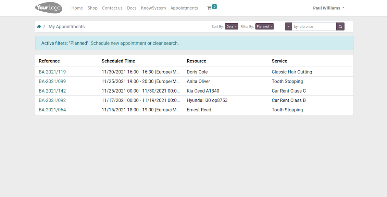Expand the search field type dropdown

pos(288,26)
